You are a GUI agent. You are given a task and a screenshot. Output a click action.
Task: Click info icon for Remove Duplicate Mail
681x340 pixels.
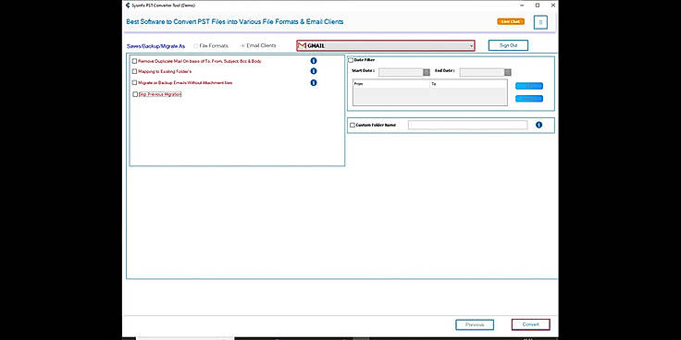click(314, 61)
